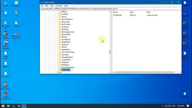Select the StartPage key
The image size is (192, 108).
pos(65,29)
